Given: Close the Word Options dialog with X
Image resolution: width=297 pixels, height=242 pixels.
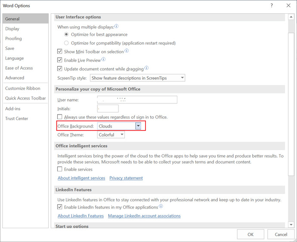Looking at the screenshot, I should [288, 6].
